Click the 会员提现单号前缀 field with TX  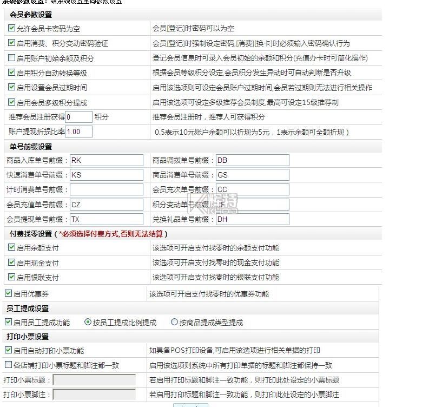107,219
